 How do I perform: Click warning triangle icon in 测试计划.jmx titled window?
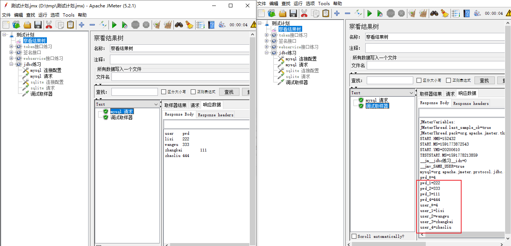click(x=253, y=25)
